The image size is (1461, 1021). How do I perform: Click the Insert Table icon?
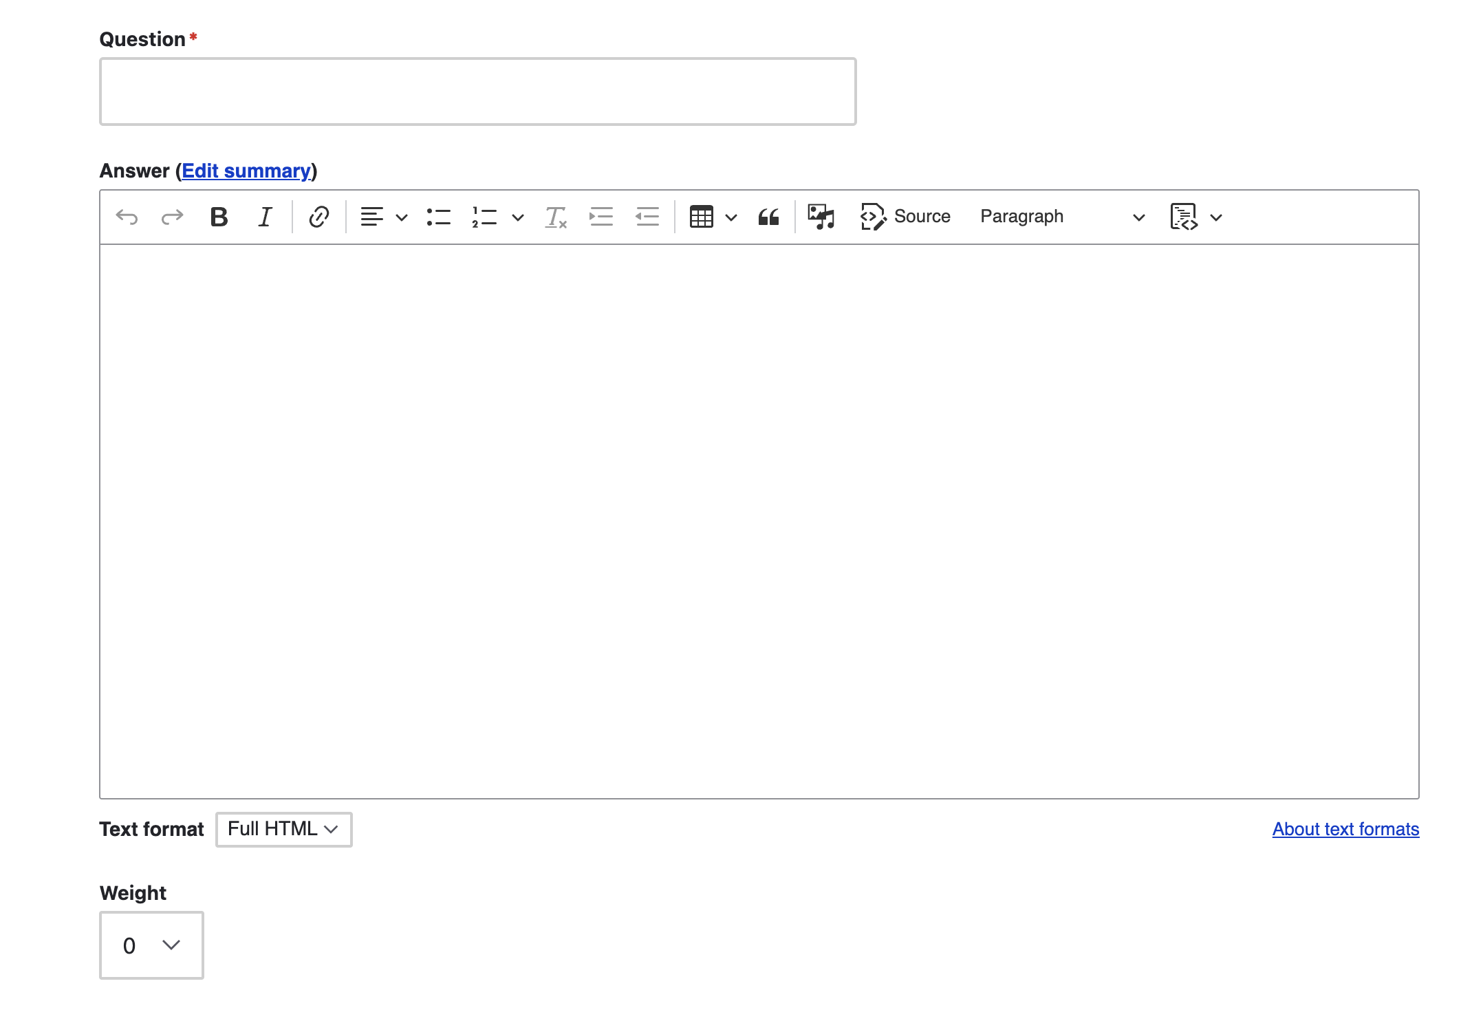click(702, 217)
